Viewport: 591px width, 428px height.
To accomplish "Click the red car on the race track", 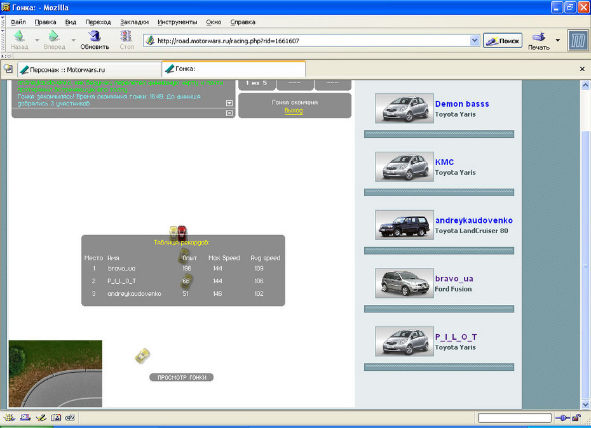I will (x=182, y=233).
